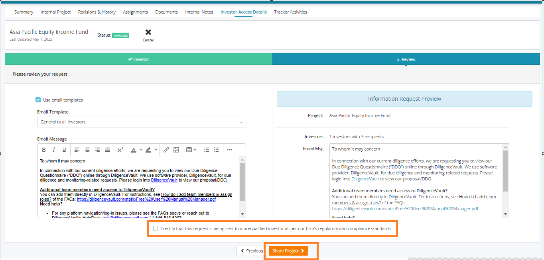The height and width of the screenshot is (260, 544).
Task: Go to the Revisions & History tab
Action: click(x=97, y=12)
